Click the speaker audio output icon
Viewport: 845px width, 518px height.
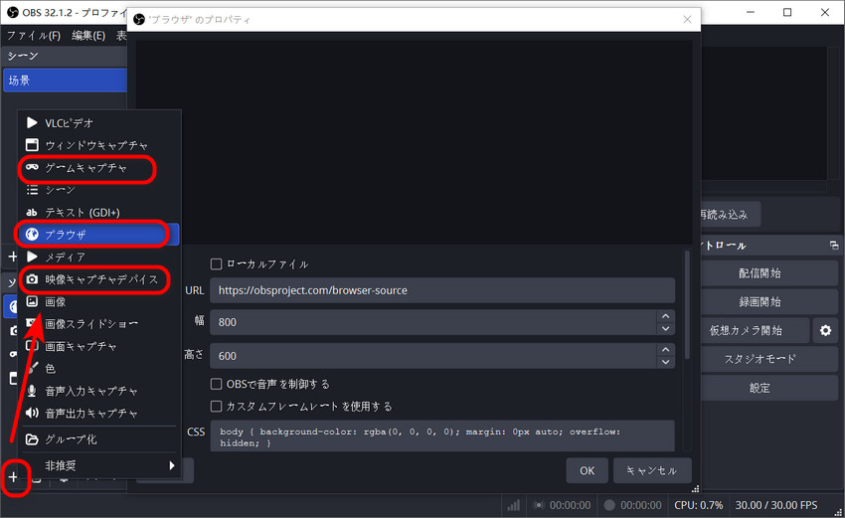coord(33,413)
